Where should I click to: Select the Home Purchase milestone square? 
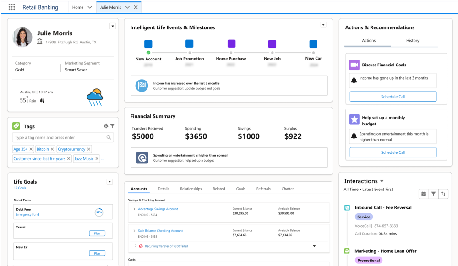click(231, 43)
